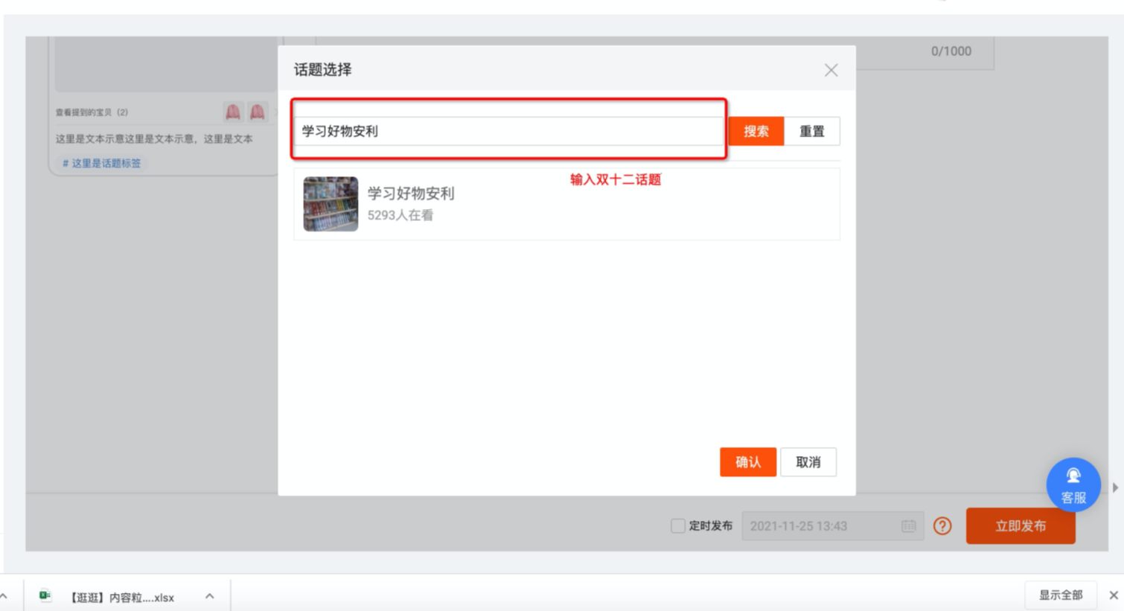The image size is (1124, 611).
Task: Click the 重置 button
Action: point(811,131)
